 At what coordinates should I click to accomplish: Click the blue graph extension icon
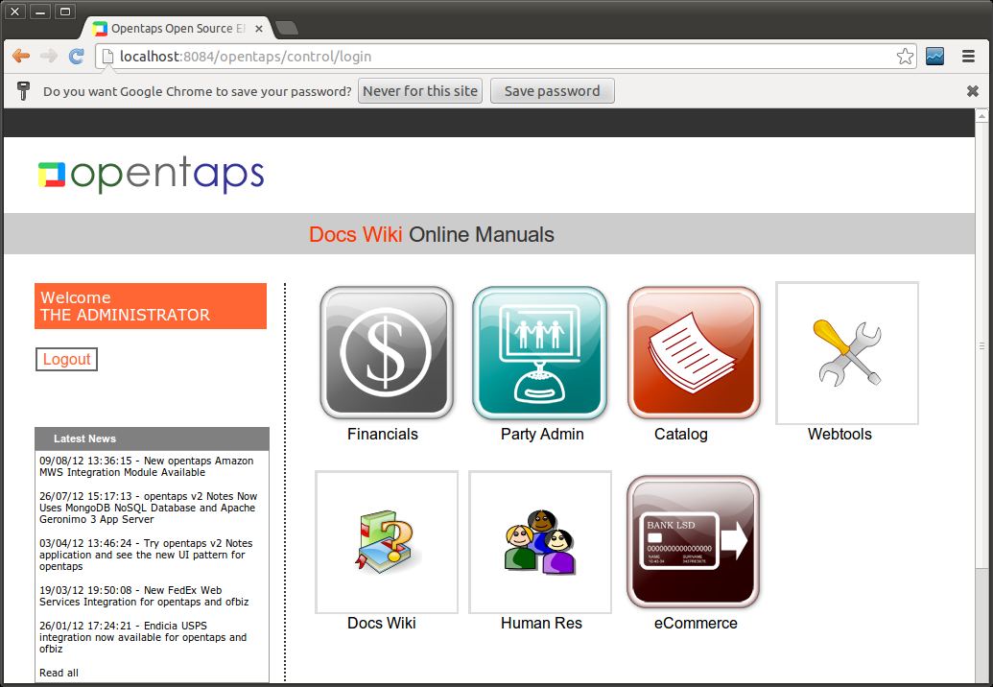934,56
